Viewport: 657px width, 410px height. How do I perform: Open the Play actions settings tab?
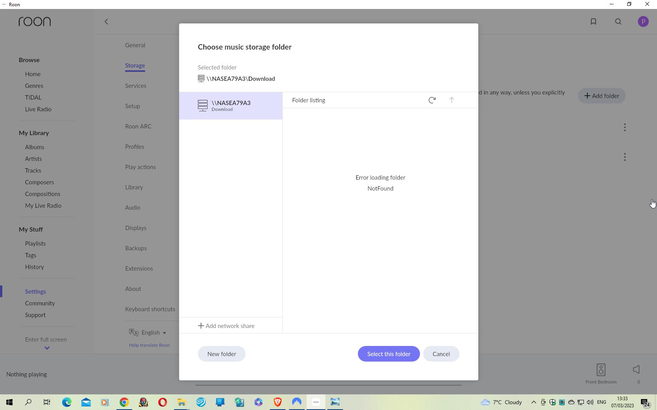pos(140,167)
